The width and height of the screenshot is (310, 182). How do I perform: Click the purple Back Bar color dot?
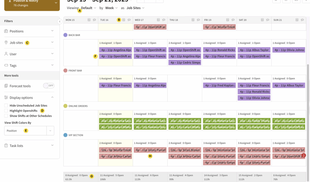[65, 35]
